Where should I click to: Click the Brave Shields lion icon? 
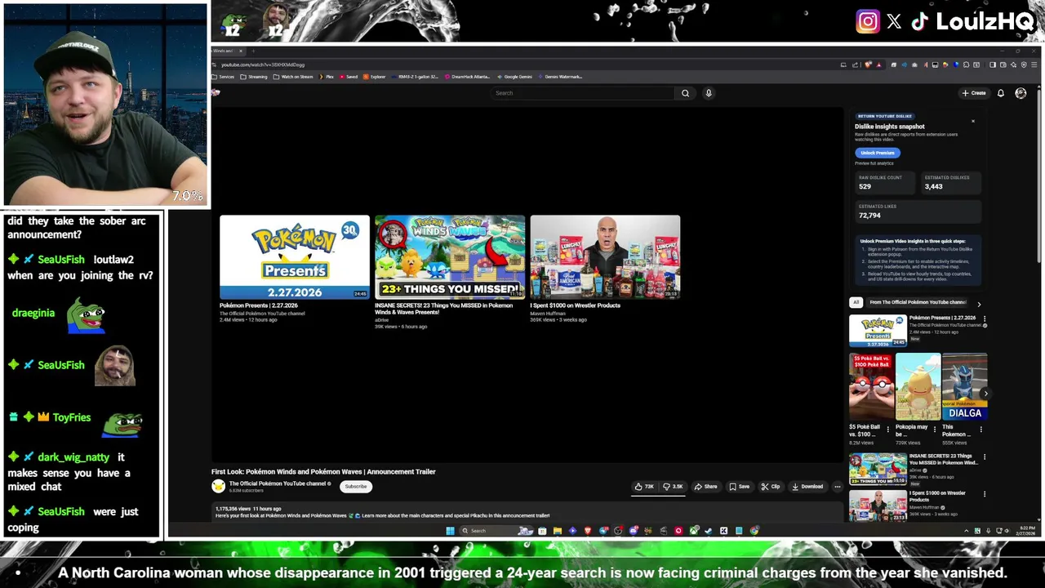[x=868, y=65]
